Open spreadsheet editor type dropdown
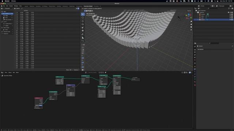This screenshot has height=131, width=234. 2,8
